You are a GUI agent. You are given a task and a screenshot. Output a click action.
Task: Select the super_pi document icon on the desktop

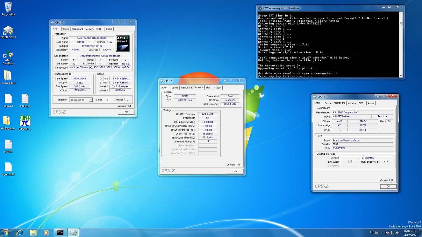click(x=25, y=101)
